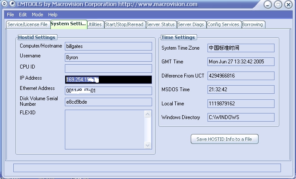The height and width of the screenshot is (179, 296).
Task: Click the Ethernet Address field
Action: (x=108, y=91)
